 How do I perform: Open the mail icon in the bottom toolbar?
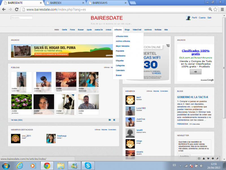point(199,159)
